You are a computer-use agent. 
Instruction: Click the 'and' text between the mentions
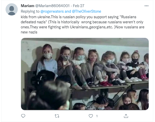[x=68, y=11]
